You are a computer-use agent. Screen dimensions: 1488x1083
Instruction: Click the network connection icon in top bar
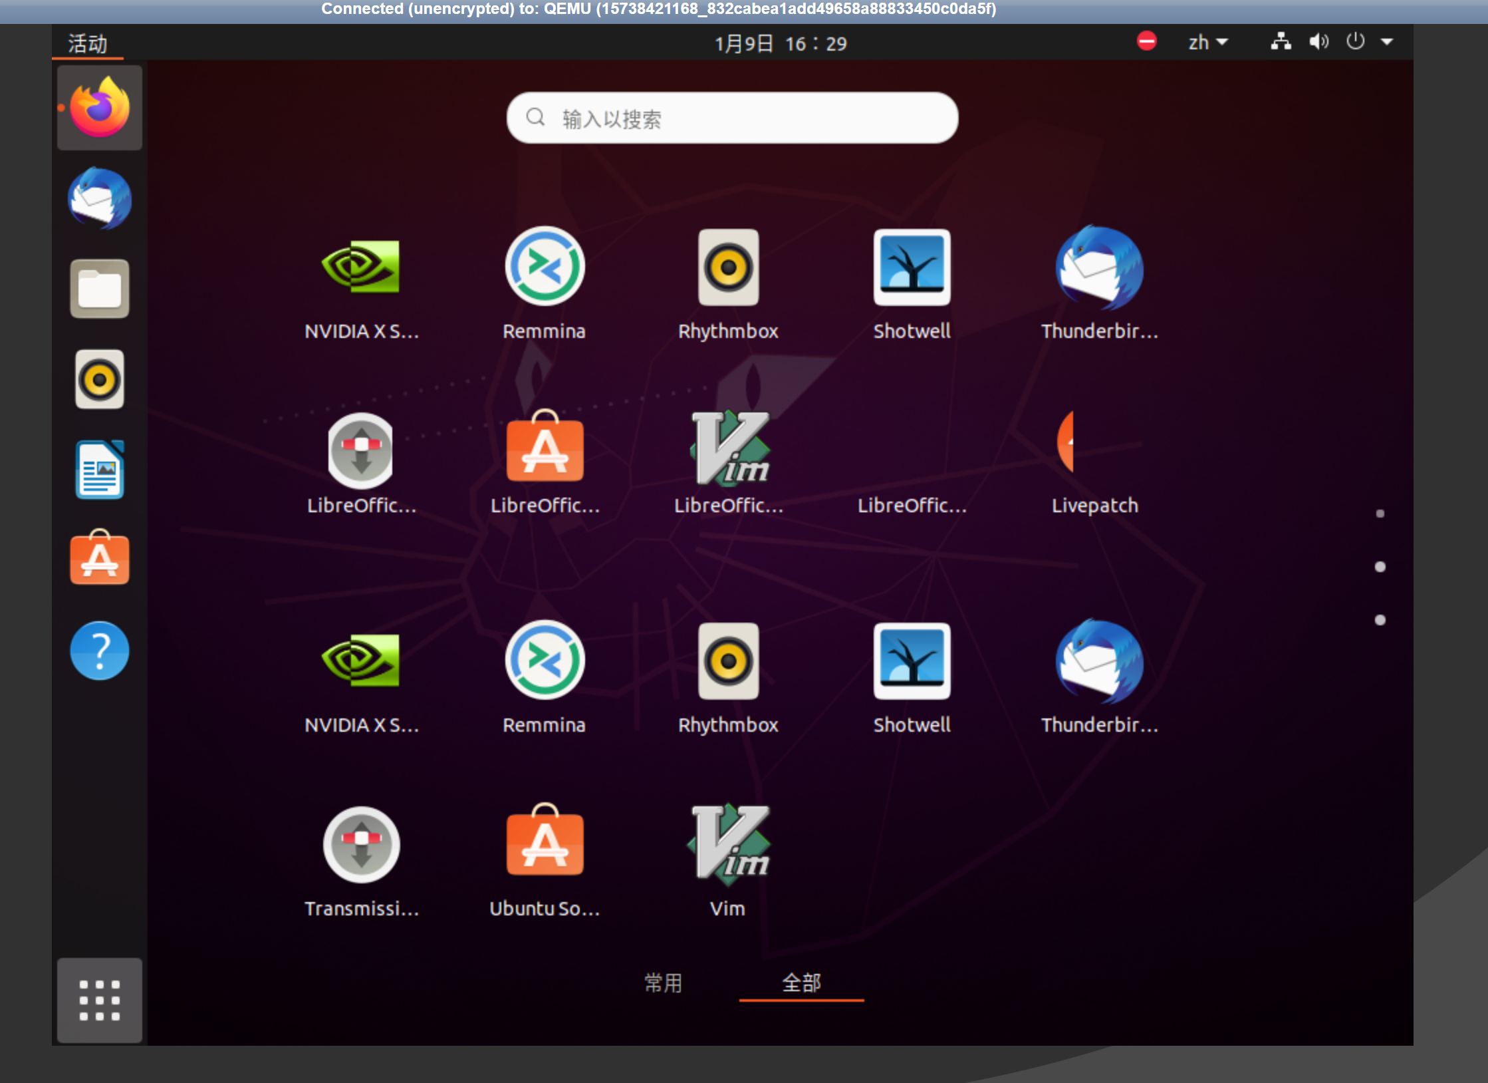tap(1281, 42)
